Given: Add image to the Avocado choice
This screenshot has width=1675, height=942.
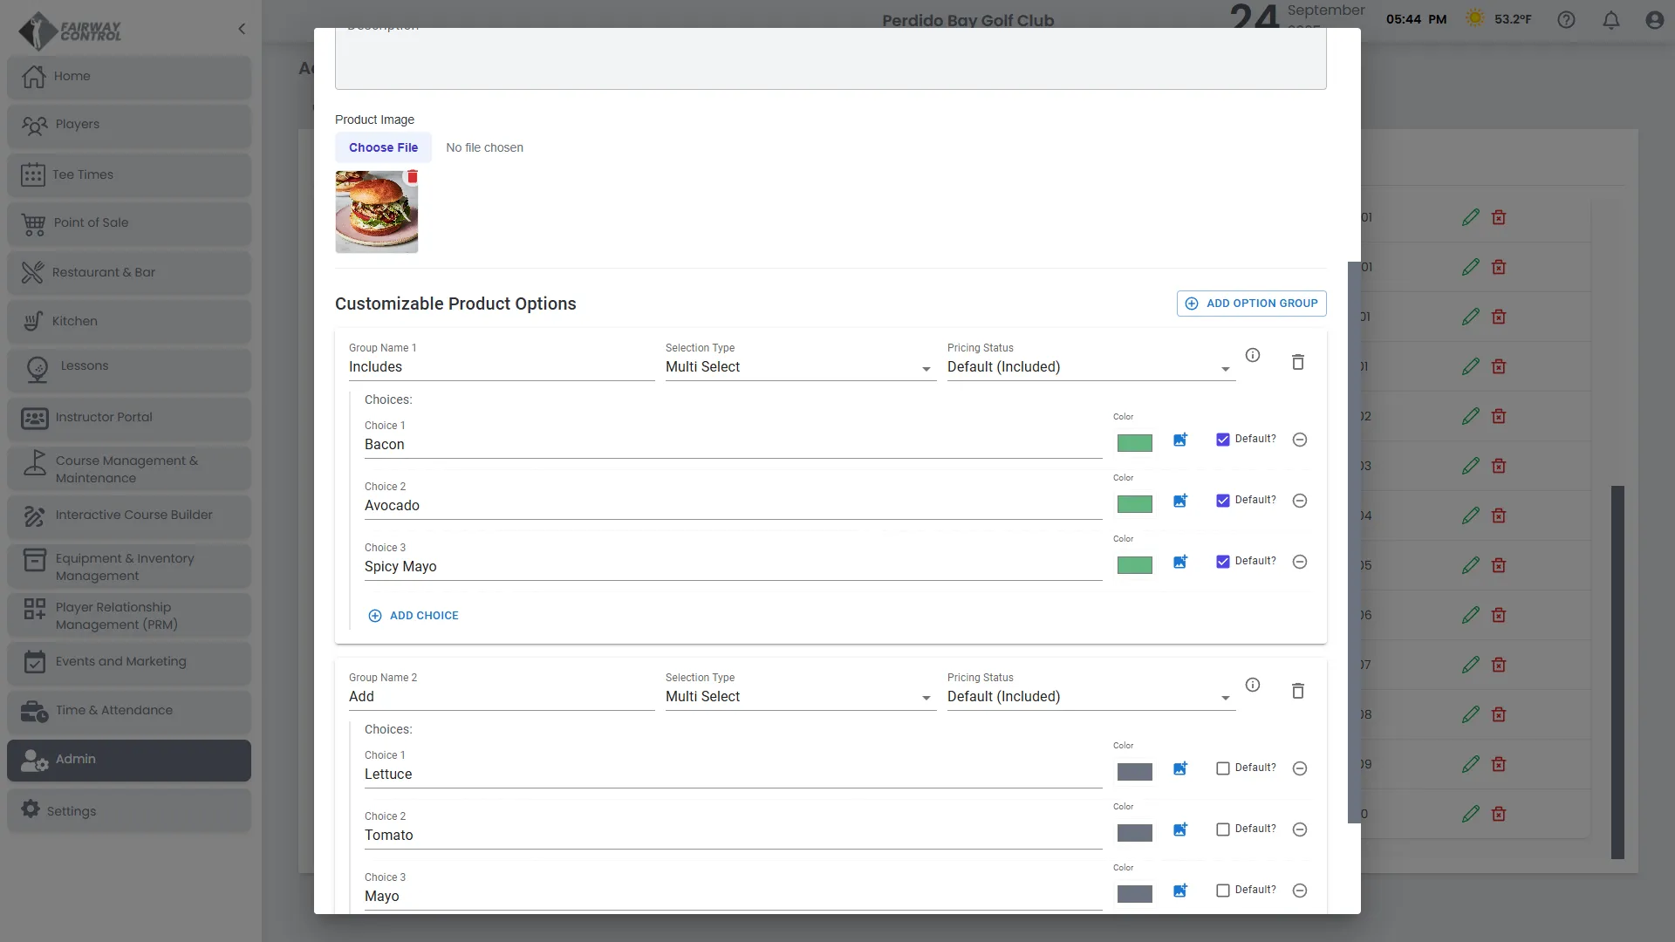Looking at the screenshot, I should coord(1180,501).
